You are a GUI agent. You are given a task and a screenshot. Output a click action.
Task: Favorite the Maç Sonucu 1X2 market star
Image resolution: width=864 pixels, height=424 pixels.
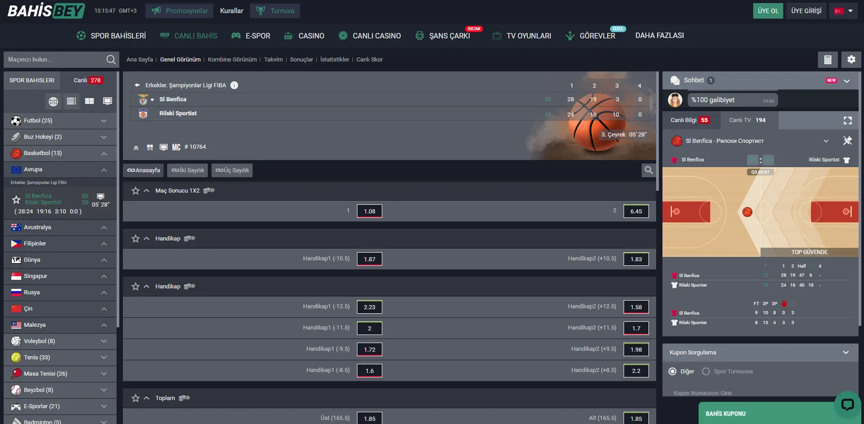(x=136, y=191)
